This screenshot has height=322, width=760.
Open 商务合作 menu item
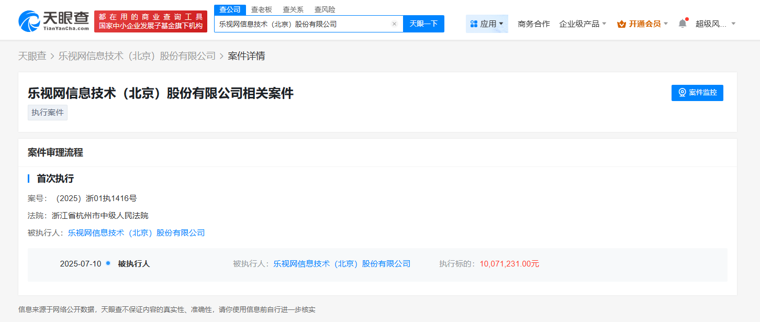coord(534,24)
